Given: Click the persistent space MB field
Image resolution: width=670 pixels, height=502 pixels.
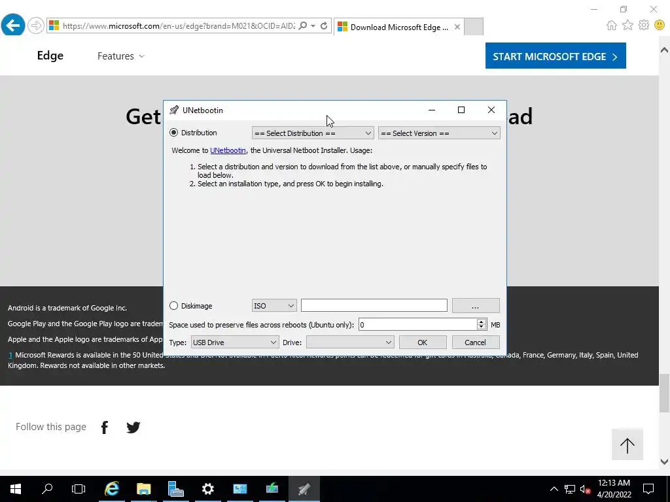Looking at the screenshot, I should tap(417, 325).
